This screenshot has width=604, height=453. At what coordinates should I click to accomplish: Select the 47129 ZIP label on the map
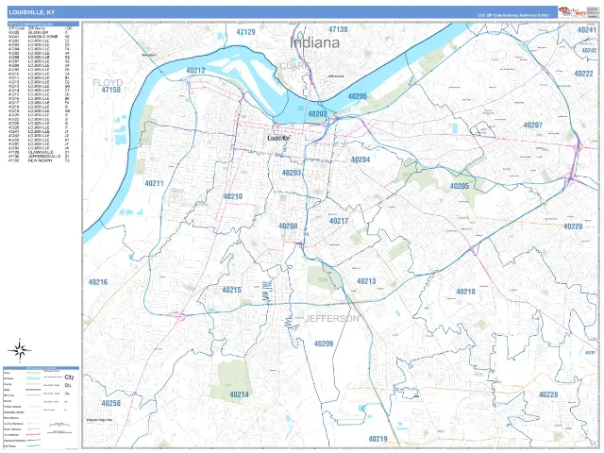245,32
